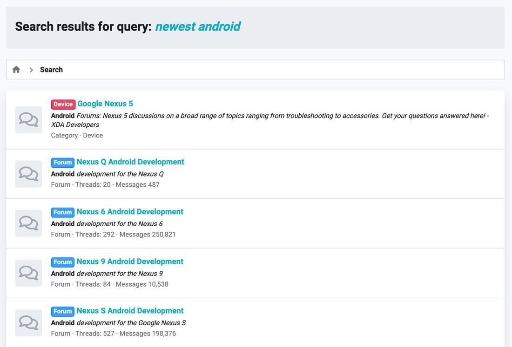Open the Google Nexus 5 device page
The width and height of the screenshot is (512, 347).
pos(105,103)
